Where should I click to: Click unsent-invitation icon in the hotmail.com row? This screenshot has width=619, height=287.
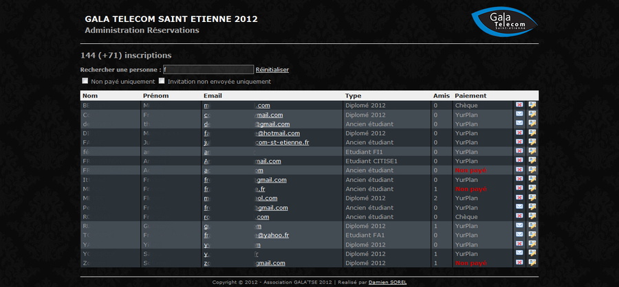pyautogui.click(x=519, y=133)
